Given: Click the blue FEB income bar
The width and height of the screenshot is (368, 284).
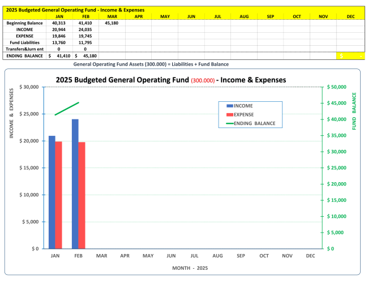Looking at the screenshot, I should (75, 184).
